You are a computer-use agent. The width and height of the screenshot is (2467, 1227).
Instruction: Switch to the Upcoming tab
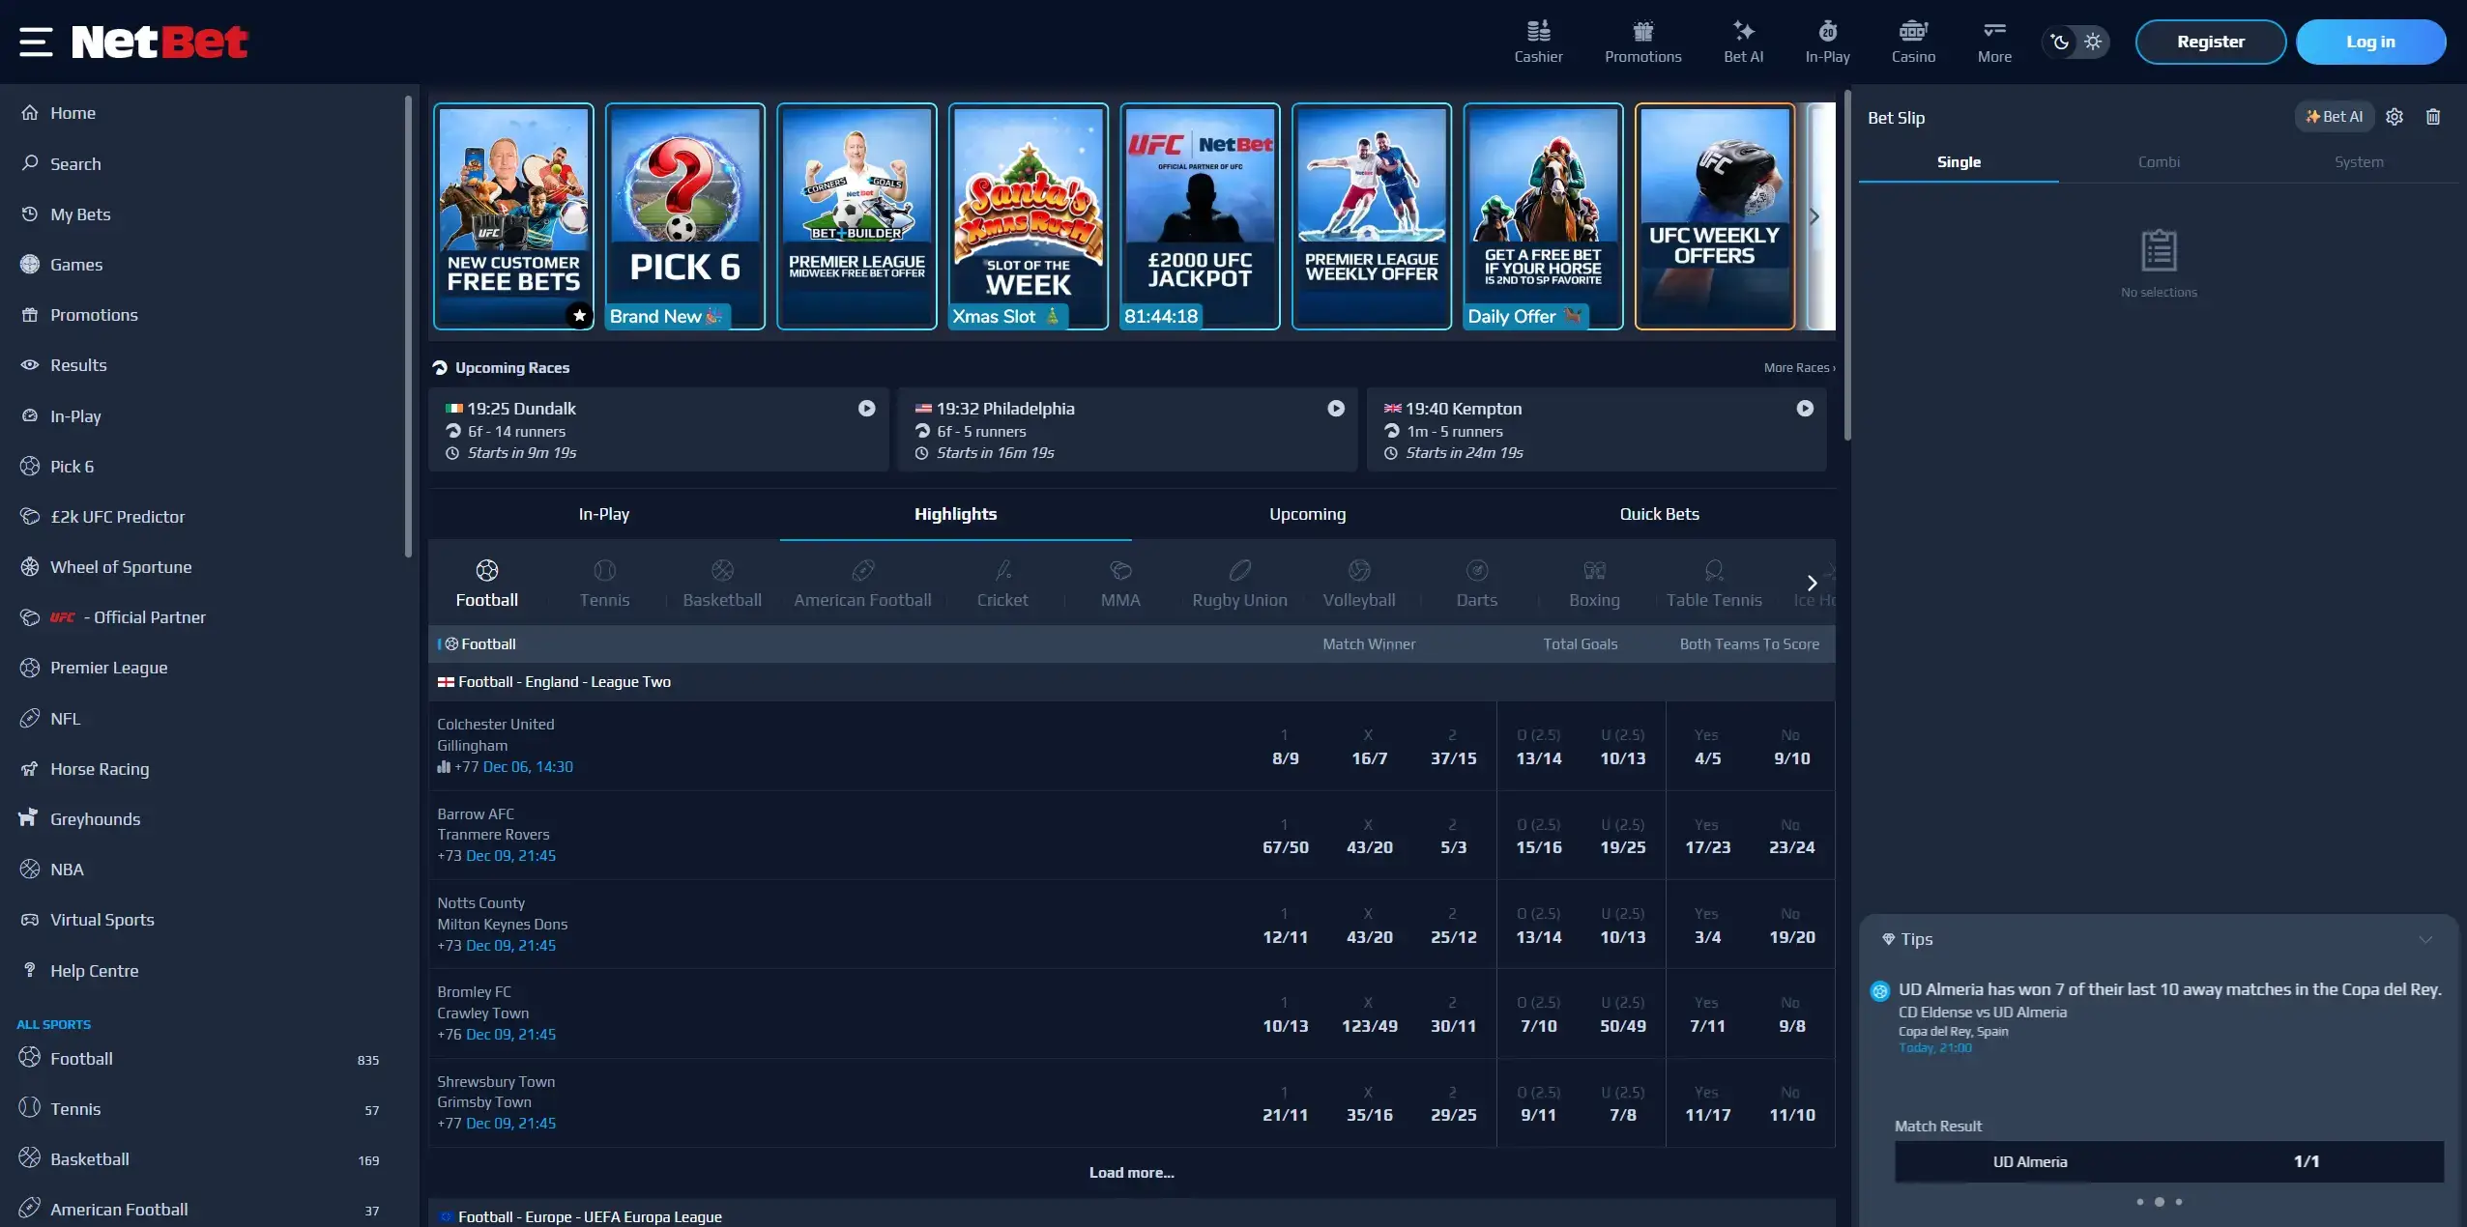tap(1307, 514)
